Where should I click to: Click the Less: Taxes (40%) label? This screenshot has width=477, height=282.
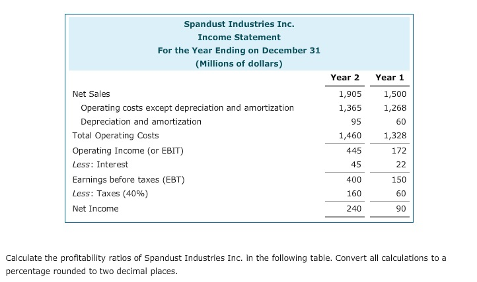(110, 194)
